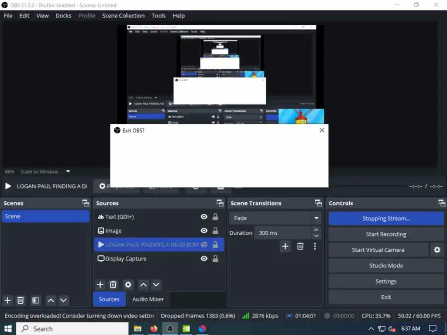Remove the selected source
The image size is (447, 335).
(113, 284)
